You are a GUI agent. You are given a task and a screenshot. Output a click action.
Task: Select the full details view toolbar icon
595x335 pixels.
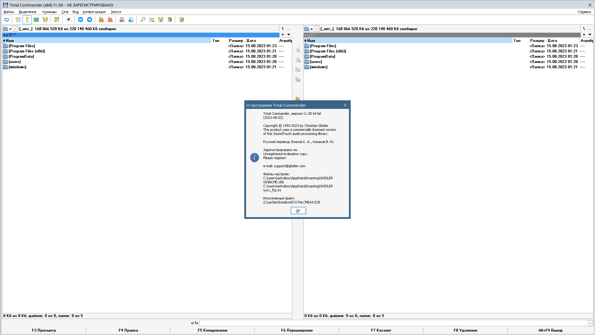pyautogui.click(x=27, y=20)
